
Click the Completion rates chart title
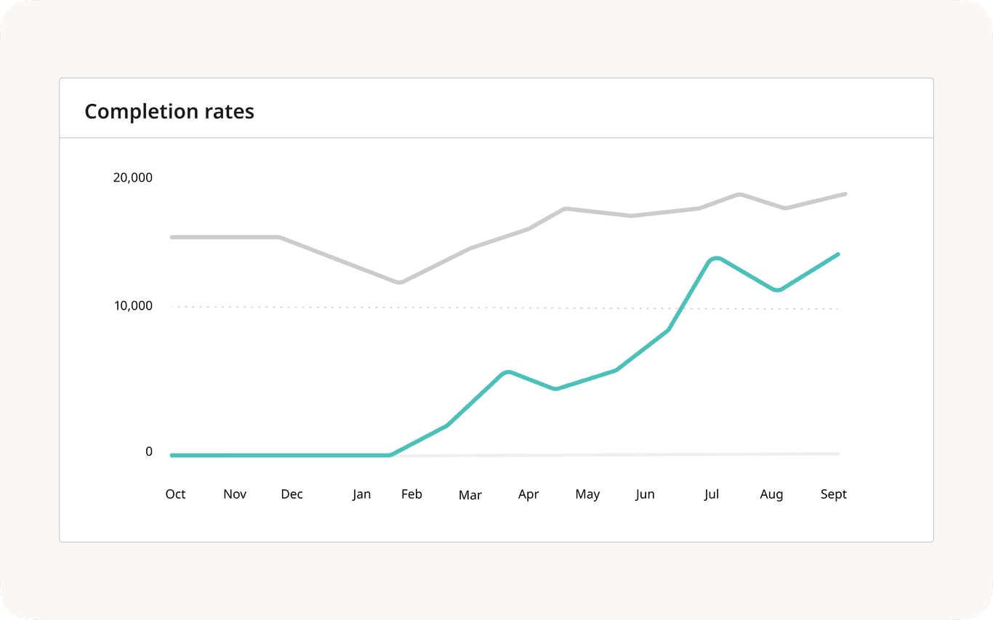(x=169, y=111)
